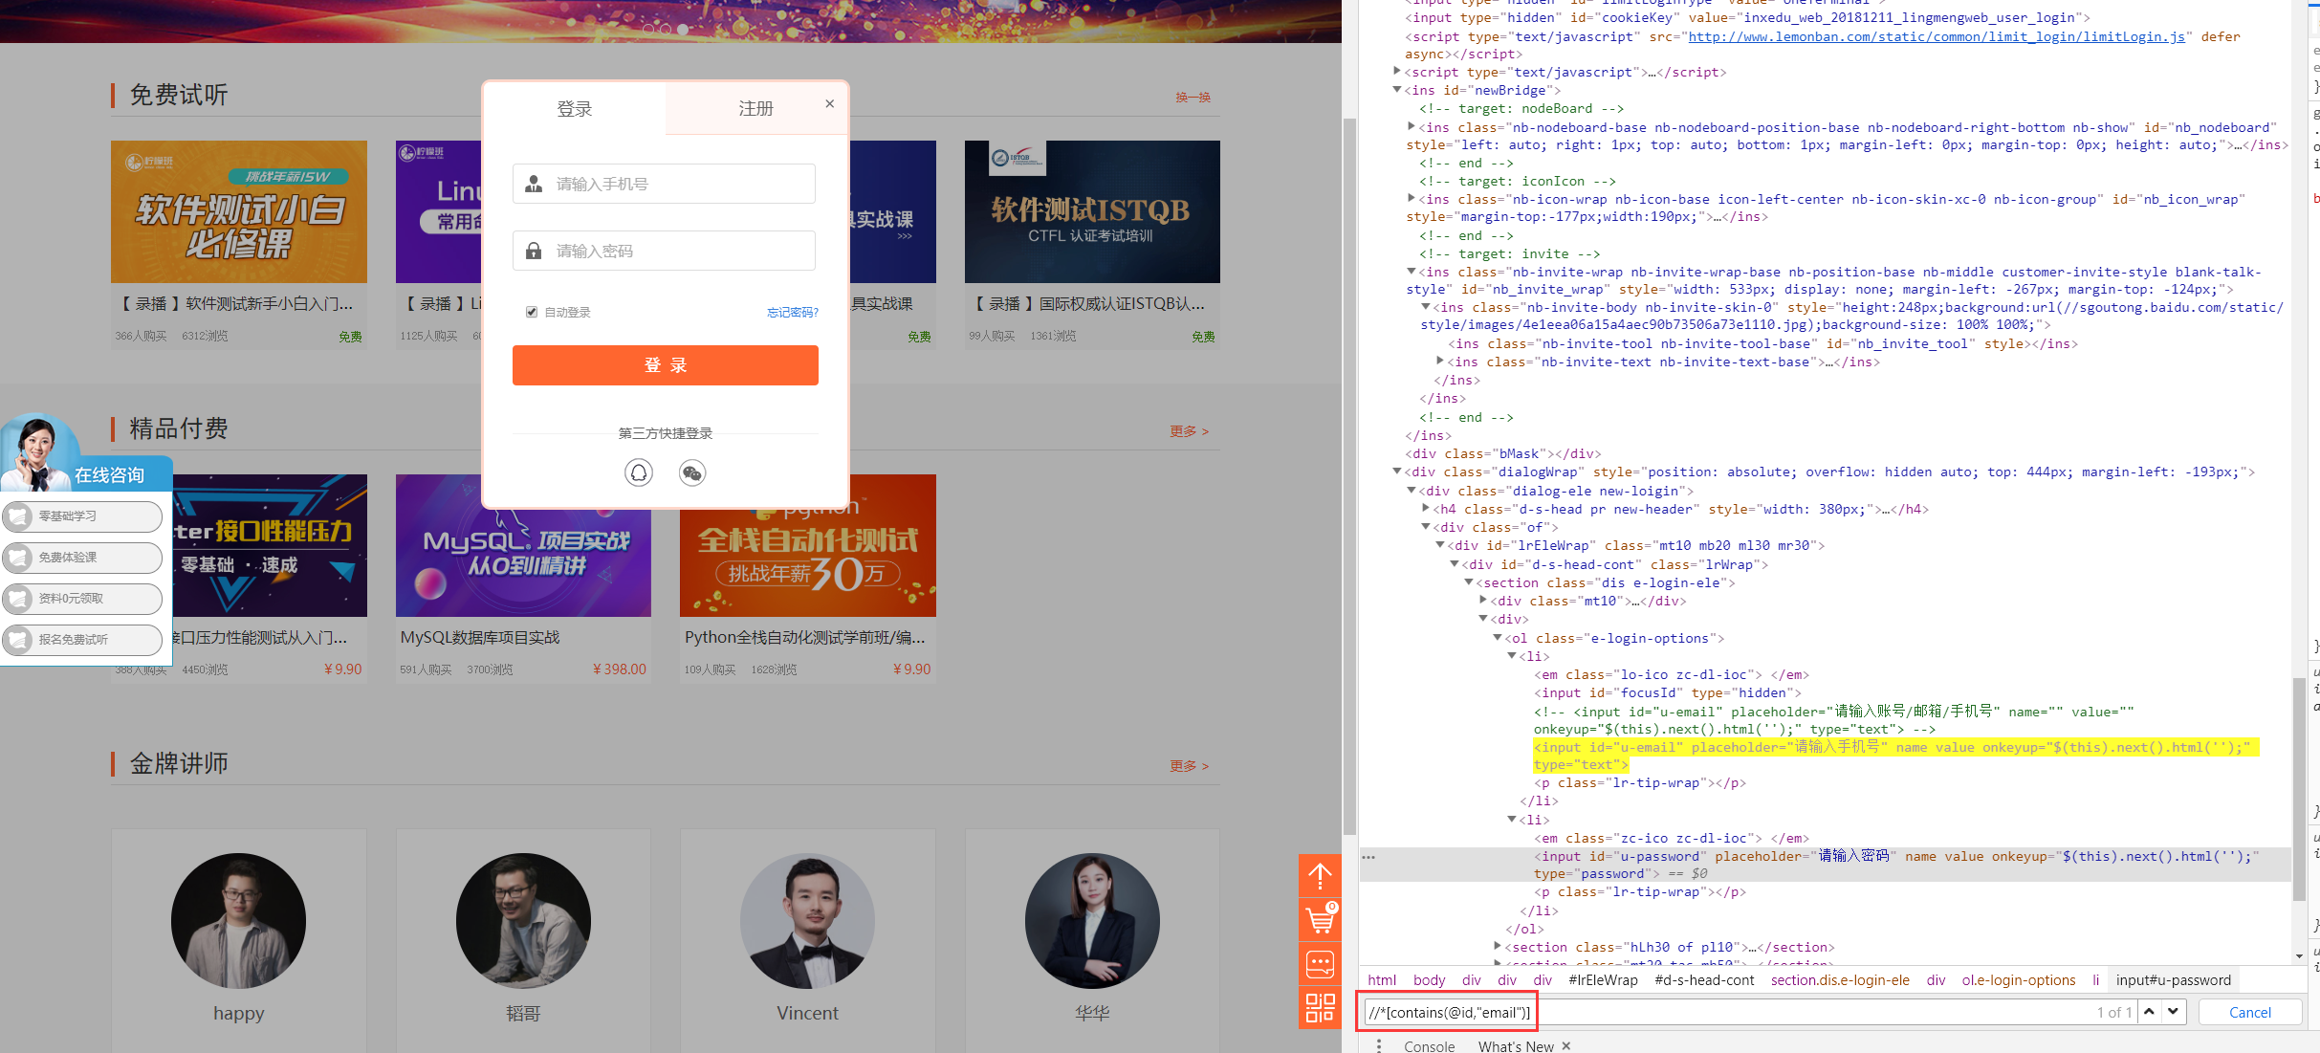2320x1053 pixels.
Task: Click the back-to-top arrow icon
Action: pos(1320,875)
